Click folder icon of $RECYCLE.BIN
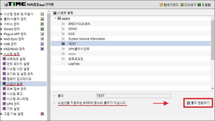215x121 pixels. coord(63,24)
